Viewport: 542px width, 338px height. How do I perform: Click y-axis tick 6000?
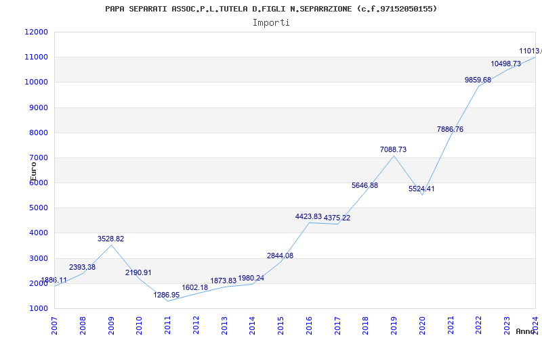(38, 183)
